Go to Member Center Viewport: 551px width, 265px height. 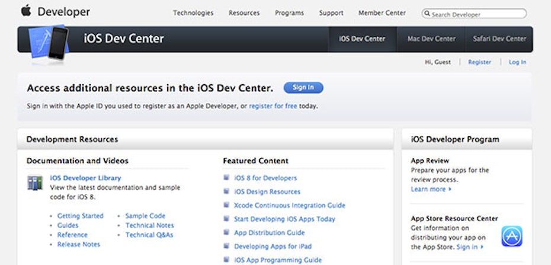tap(382, 13)
